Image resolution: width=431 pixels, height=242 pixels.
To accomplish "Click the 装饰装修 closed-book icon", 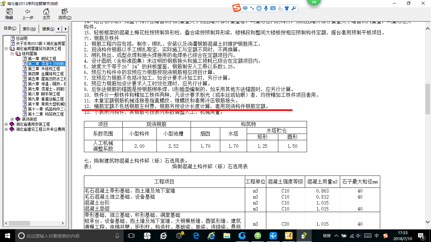I will coord(18,119).
